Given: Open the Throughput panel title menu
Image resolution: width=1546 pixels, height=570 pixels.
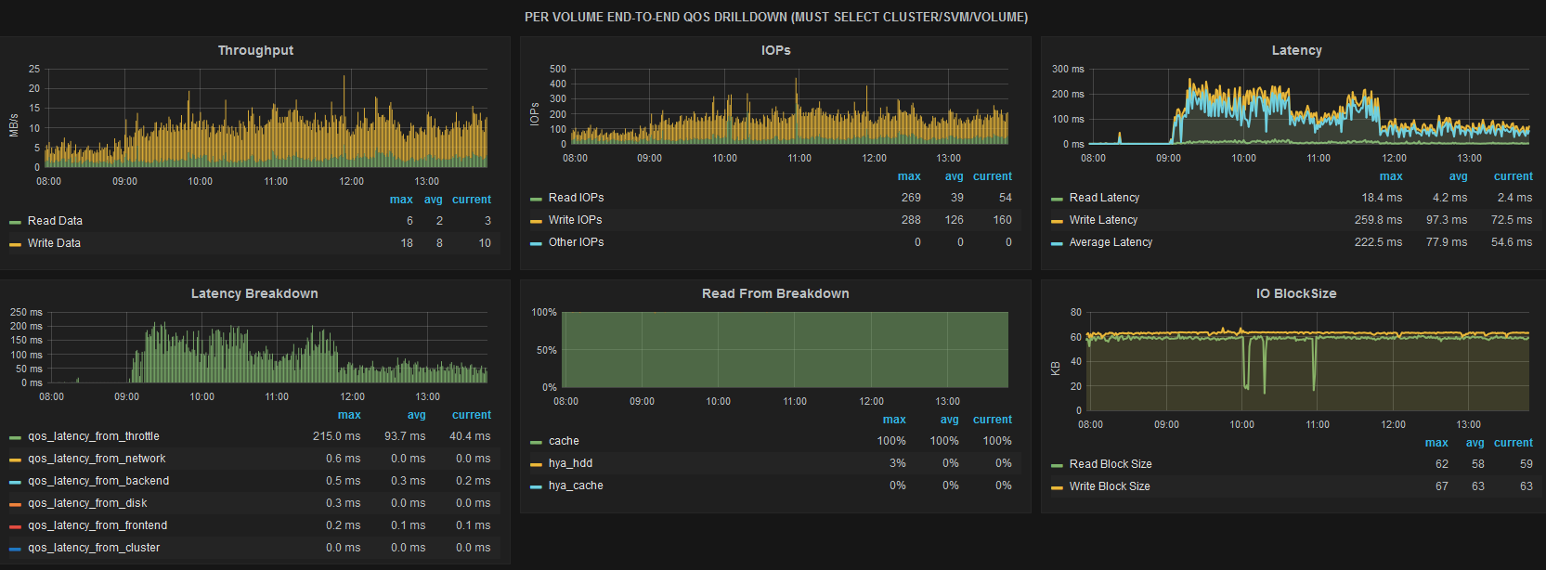Looking at the screenshot, I should coord(255,50).
